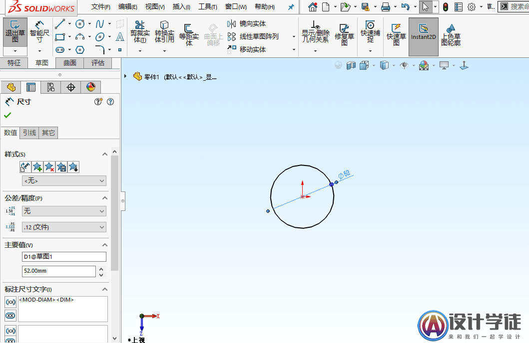Open the FeatureManager design tree tab
This screenshot has width=529, height=343.
(11, 87)
